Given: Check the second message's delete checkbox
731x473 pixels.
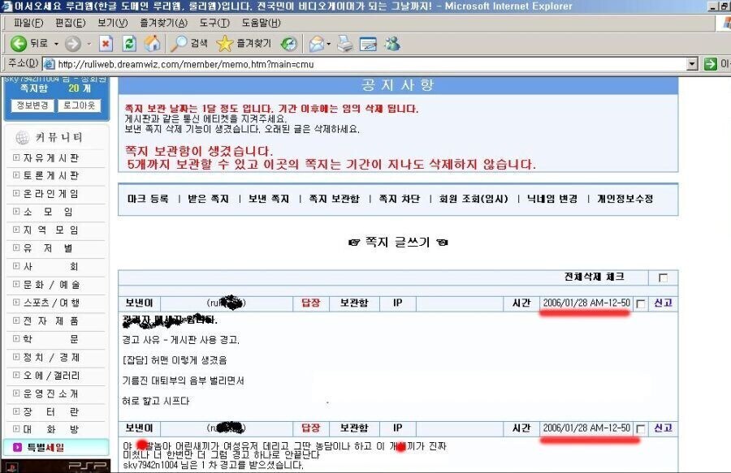Looking at the screenshot, I should coord(640,428).
